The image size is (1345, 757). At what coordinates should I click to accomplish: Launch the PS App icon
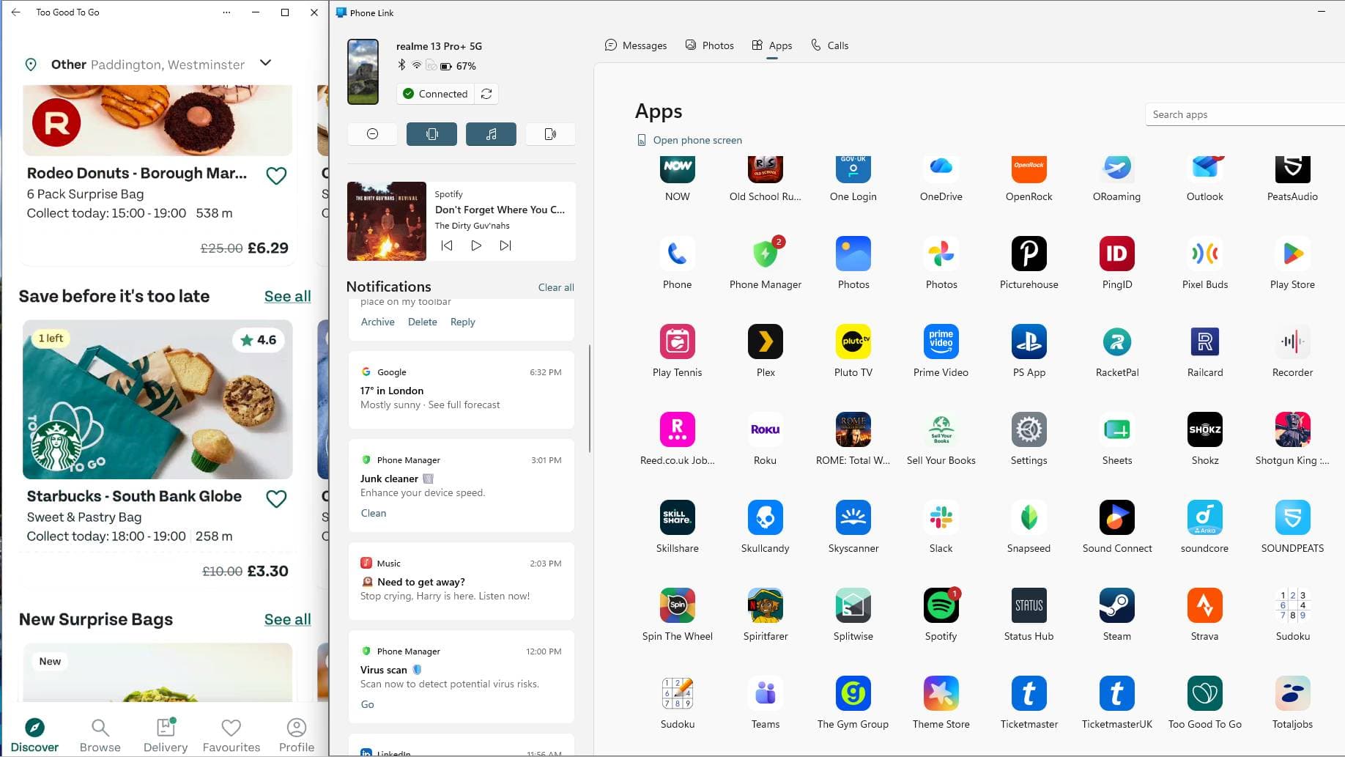coord(1029,341)
